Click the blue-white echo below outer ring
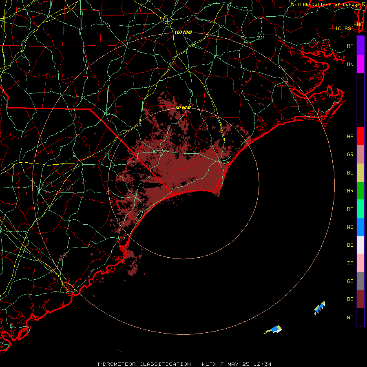 [x=273, y=329]
